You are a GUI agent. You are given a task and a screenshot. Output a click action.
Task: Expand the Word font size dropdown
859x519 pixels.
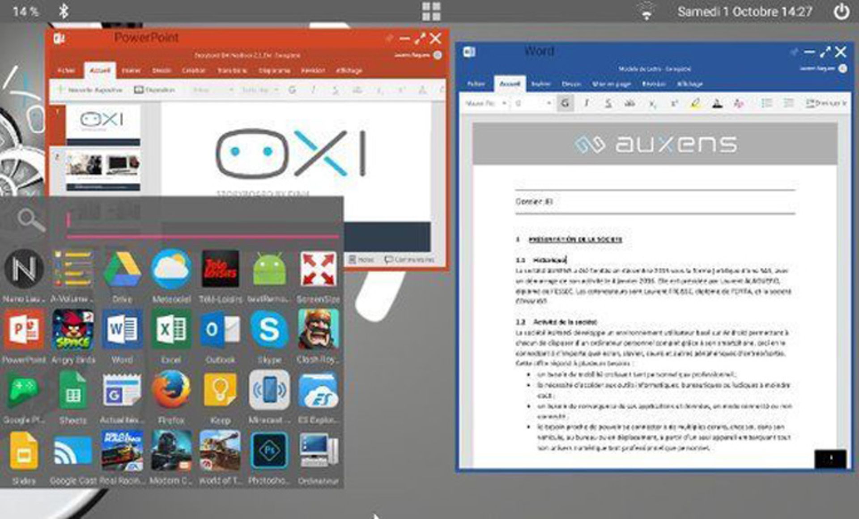[549, 103]
